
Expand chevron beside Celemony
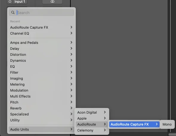click(105, 130)
